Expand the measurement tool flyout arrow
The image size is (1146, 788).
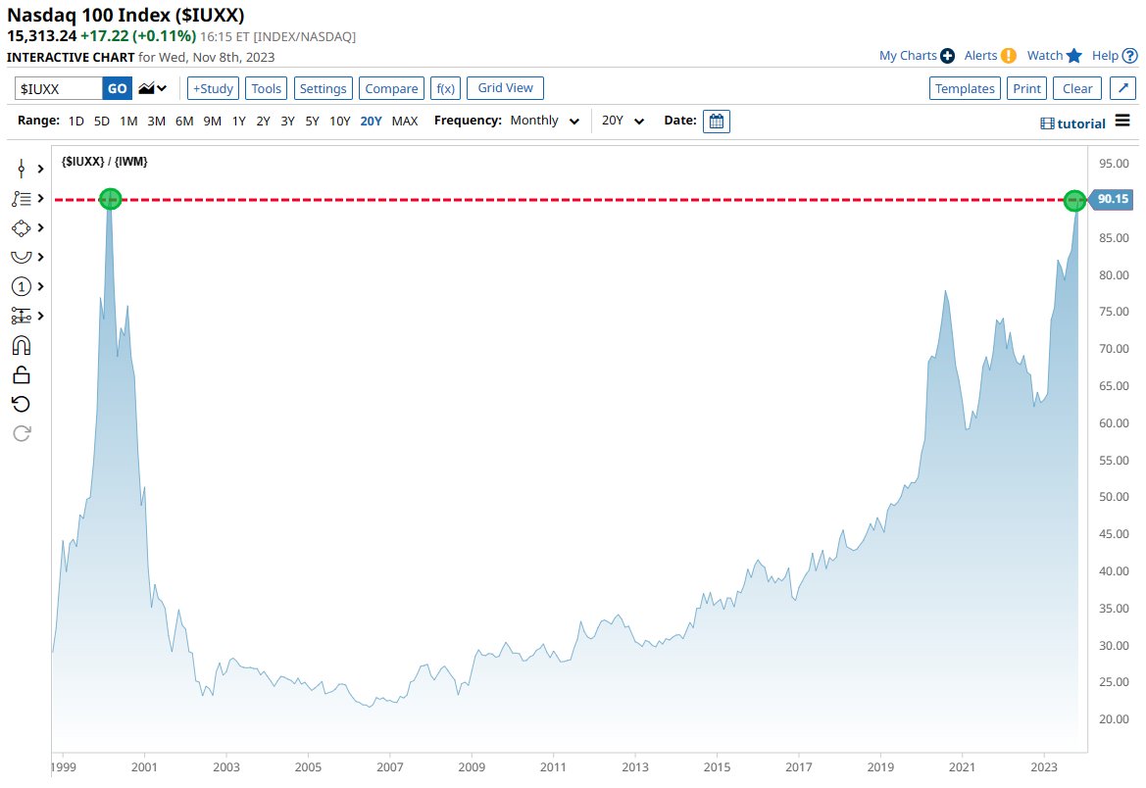pos(41,316)
